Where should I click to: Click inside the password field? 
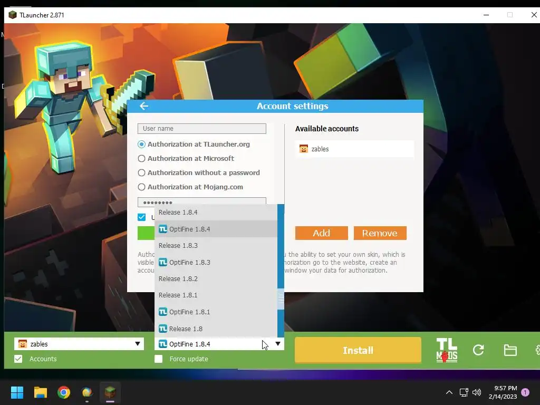pyautogui.click(x=202, y=201)
